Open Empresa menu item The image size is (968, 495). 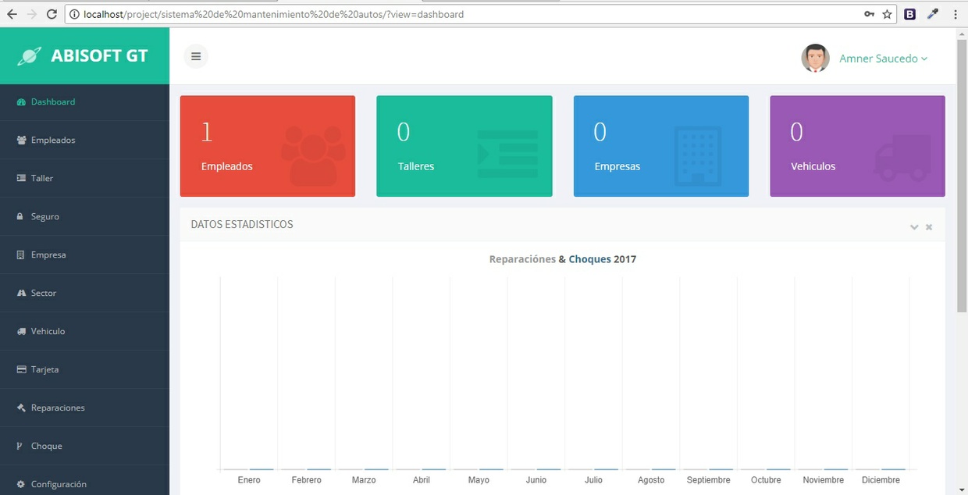[84, 255]
